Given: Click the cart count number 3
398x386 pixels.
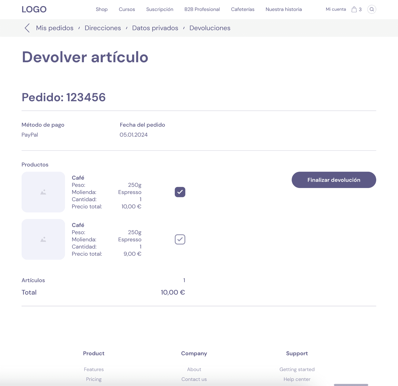Looking at the screenshot, I should click(x=360, y=9).
